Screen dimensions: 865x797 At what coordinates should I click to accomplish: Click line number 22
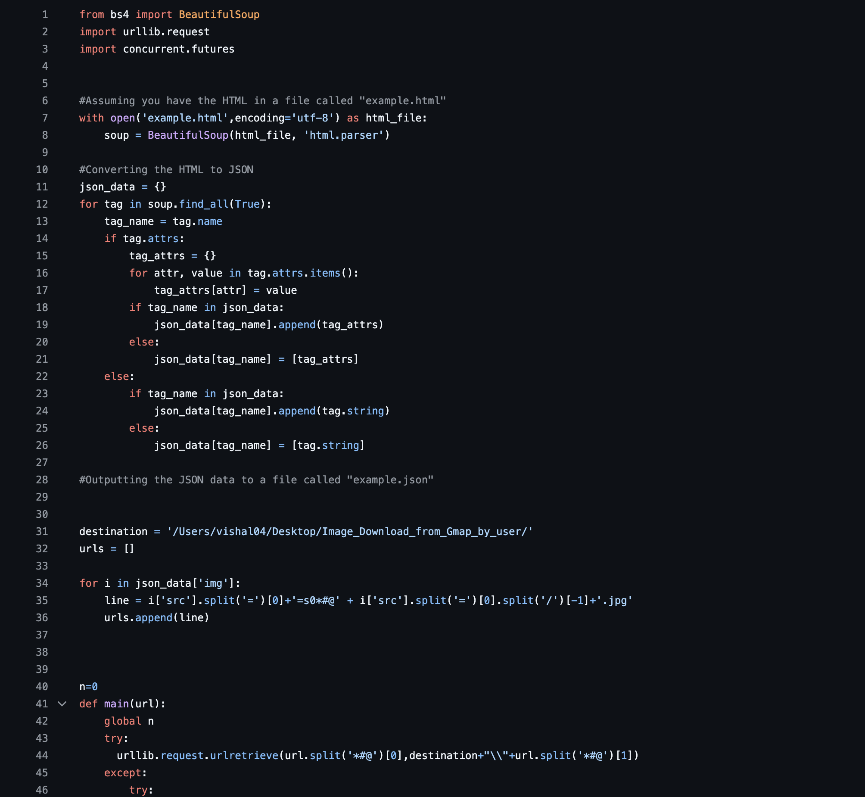(42, 377)
